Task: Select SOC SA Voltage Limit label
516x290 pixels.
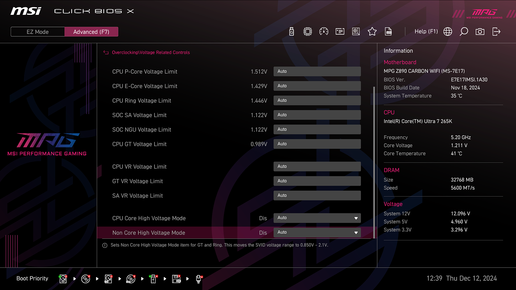Action: pos(139,115)
